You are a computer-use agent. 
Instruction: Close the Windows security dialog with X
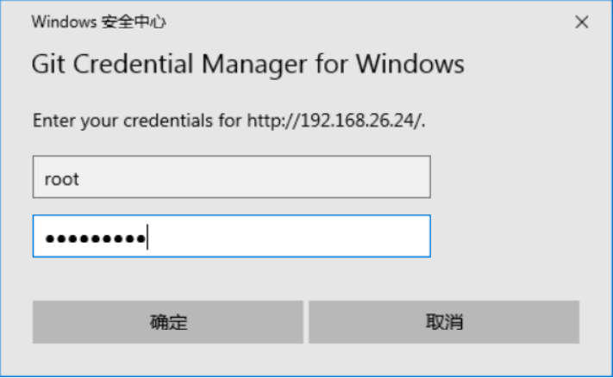582,22
